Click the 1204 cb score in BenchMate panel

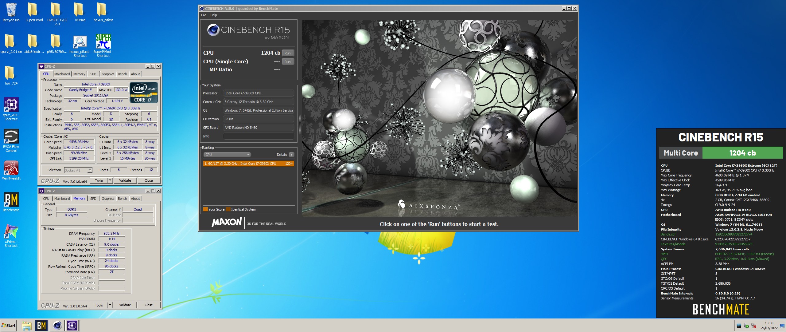742,153
